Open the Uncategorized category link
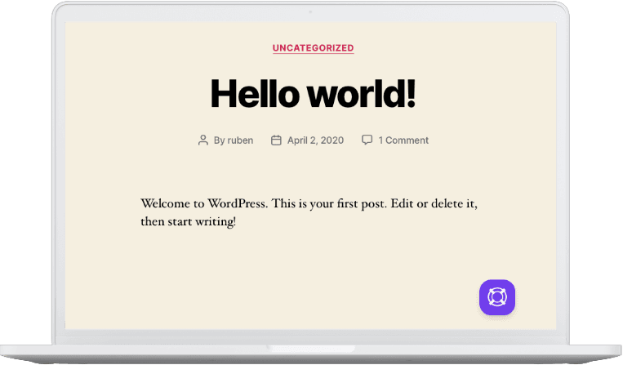The height and width of the screenshot is (365, 623). pyautogui.click(x=313, y=48)
